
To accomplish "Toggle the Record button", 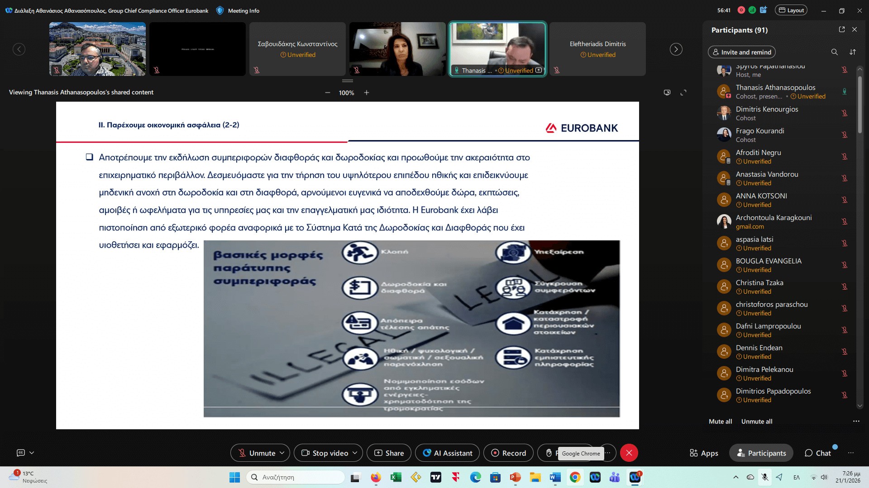I will click(509, 453).
